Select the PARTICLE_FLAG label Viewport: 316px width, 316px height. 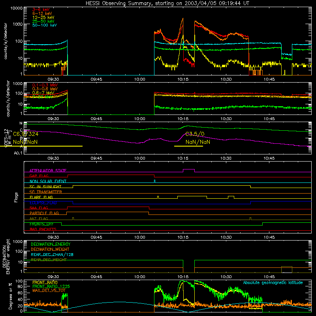[44, 213]
